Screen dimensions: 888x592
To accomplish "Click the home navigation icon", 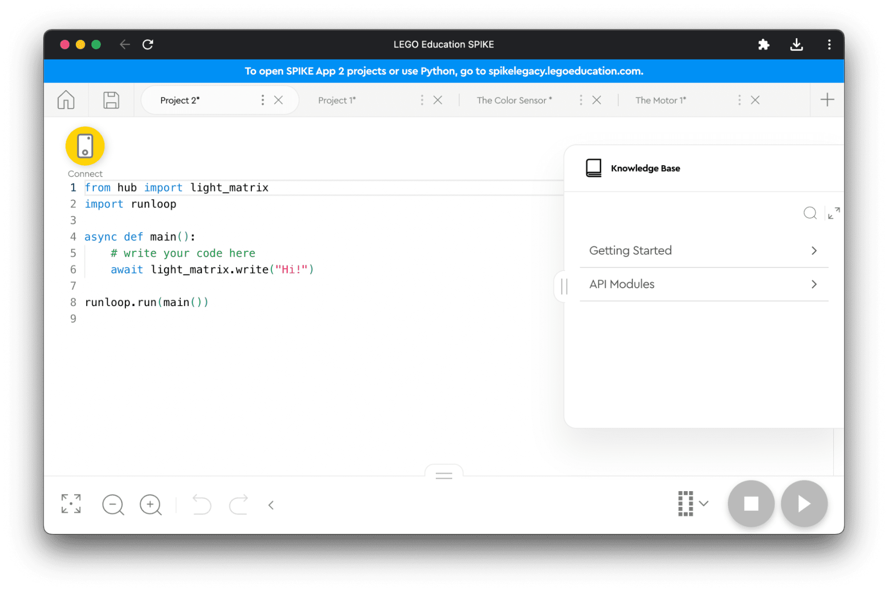I will (68, 100).
